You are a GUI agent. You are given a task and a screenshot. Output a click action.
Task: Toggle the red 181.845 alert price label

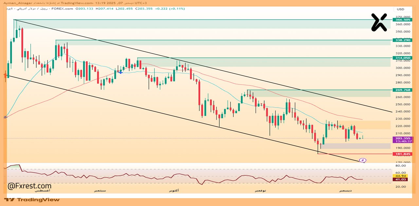(403, 154)
